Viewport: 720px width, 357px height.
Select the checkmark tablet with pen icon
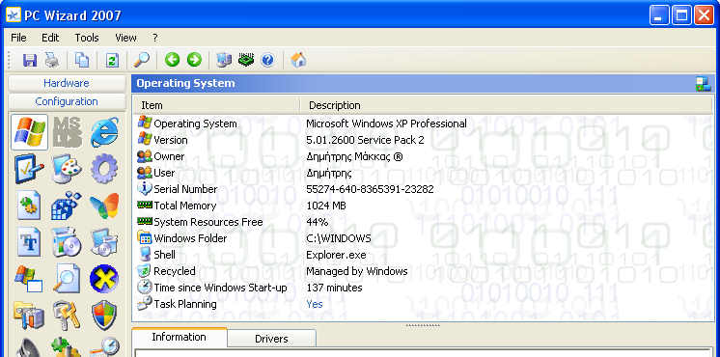(29, 169)
